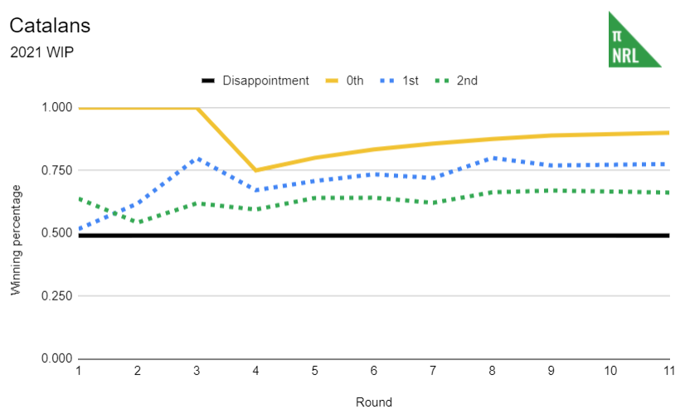Toggle the 1st series legend label
The width and height of the screenshot is (685, 419).
[x=410, y=81]
